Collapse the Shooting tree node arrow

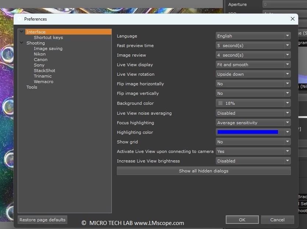pos(22,43)
